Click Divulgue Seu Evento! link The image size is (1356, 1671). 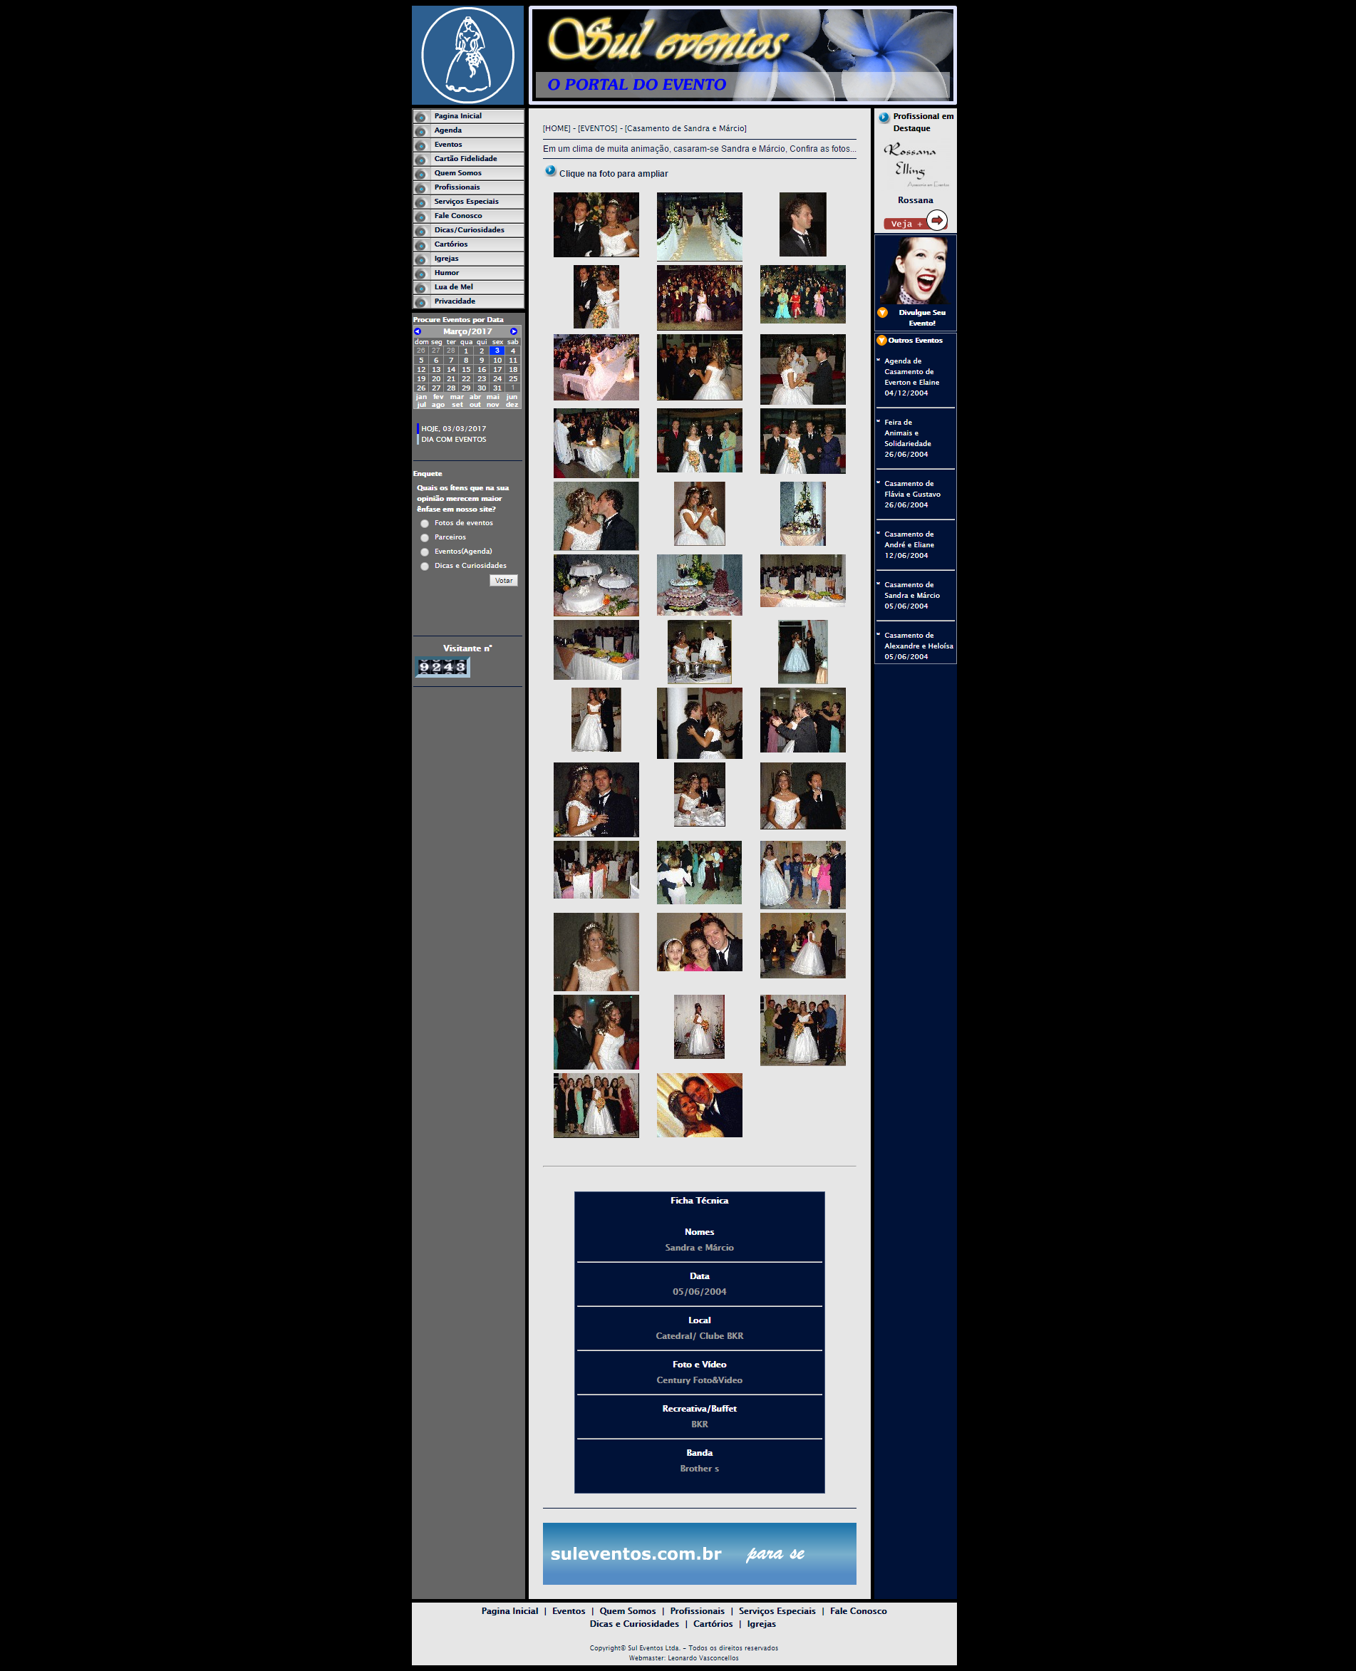[x=922, y=318]
